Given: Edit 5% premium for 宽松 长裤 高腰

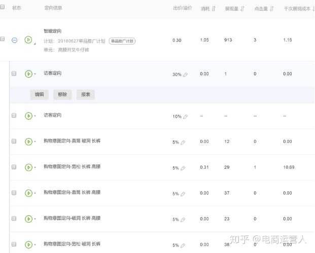Looking at the screenshot, I should [x=183, y=168].
